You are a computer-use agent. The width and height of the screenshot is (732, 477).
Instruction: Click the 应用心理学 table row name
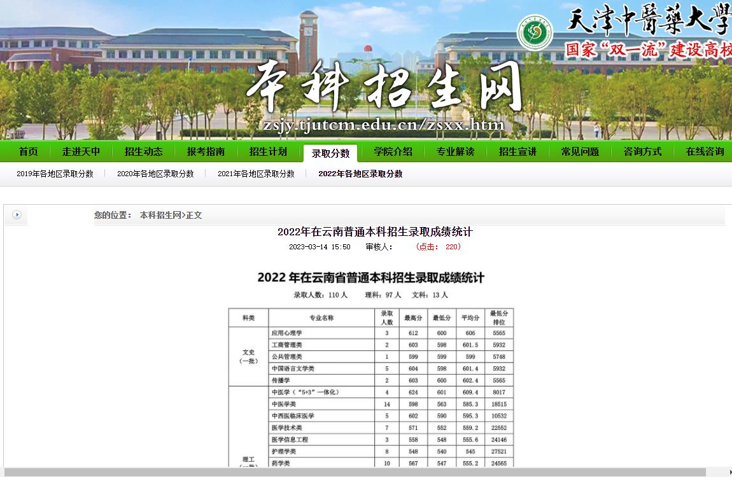286,333
